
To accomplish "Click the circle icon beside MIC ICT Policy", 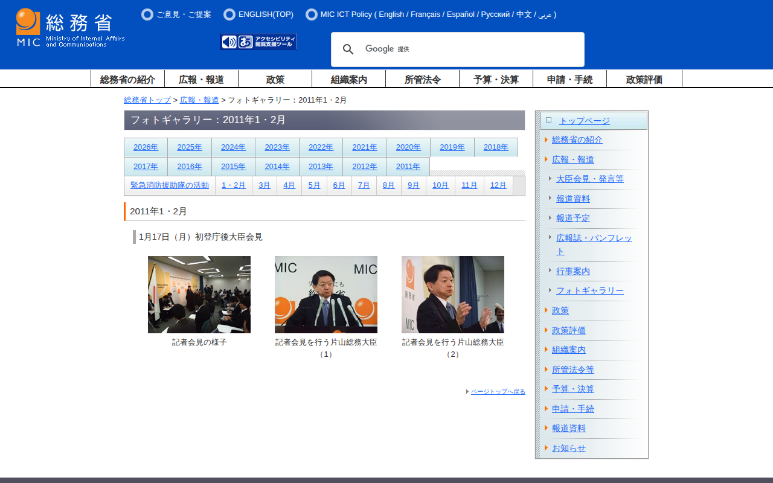I will click(x=312, y=14).
